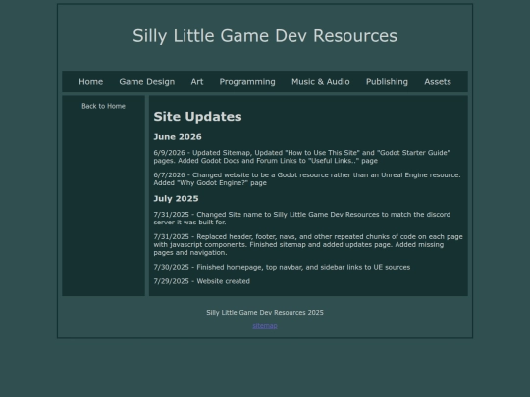Open the Programming section
This screenshot has height=397, width=530.
pyautogui.click(x=247, y=82)
